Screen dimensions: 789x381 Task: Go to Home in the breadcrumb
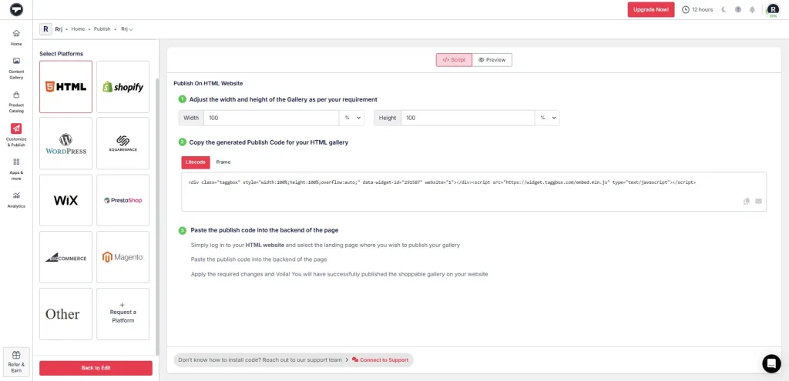[x=78, y=29]
